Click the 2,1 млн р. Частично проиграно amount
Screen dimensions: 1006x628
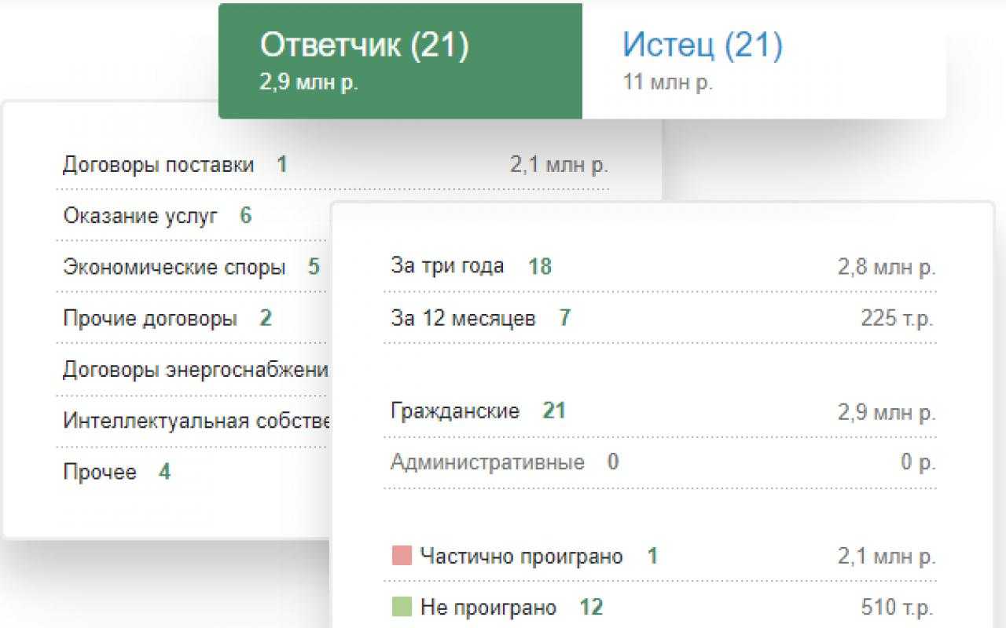pyautogui.click(x=887, y=557)
